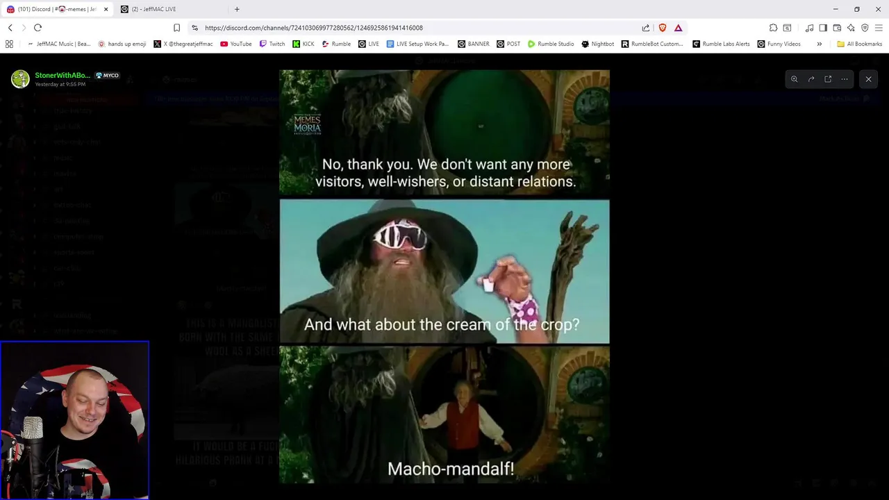Toggle the browser sidebar panel icon
Screen dimensions: 889x500
(x=823, y=28)
